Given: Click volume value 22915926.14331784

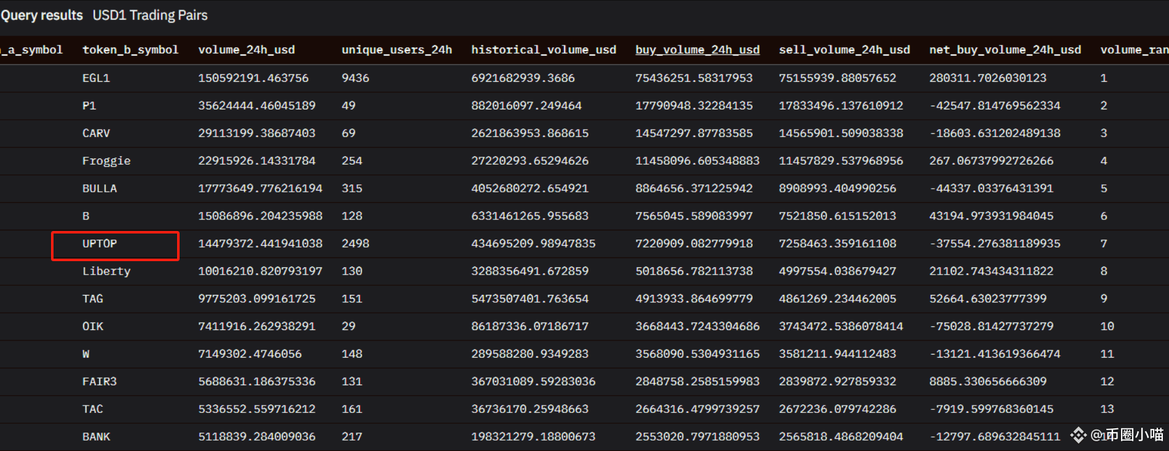Looking at the screenshot, I should [x=256, y=161].
